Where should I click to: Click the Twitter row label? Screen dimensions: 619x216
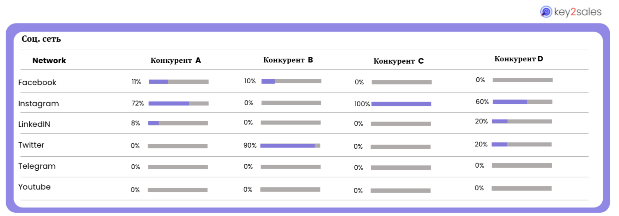pyautogui.click(x=31, y=145)
